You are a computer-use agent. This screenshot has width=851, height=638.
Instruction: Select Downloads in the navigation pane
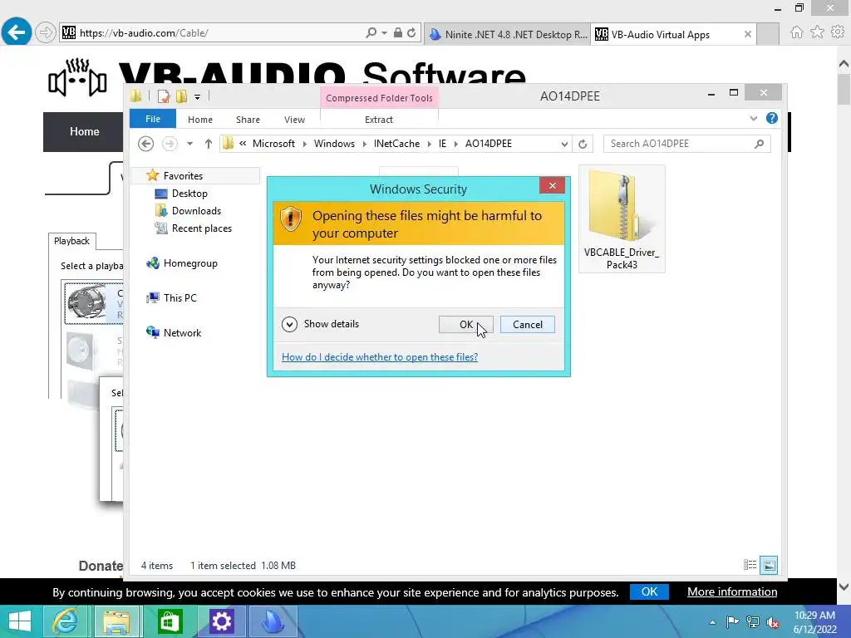point(196,210)
